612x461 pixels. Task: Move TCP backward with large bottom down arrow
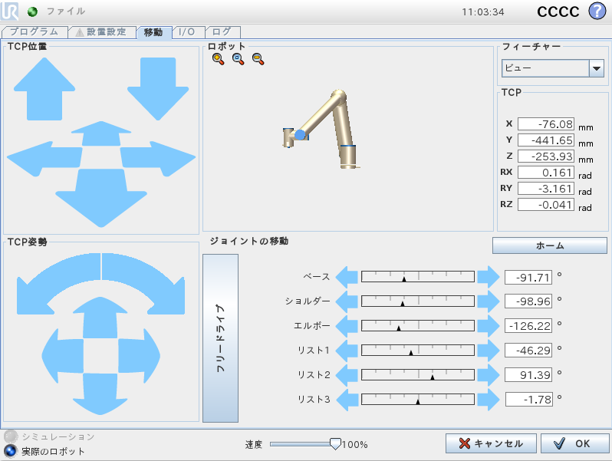tap(101, 198)
